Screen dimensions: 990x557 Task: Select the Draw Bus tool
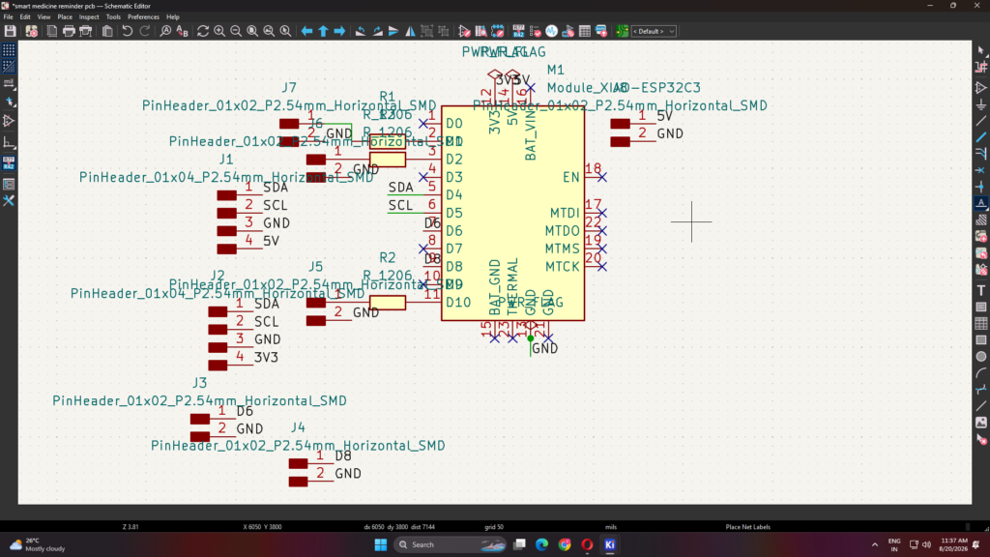(980, 137)
